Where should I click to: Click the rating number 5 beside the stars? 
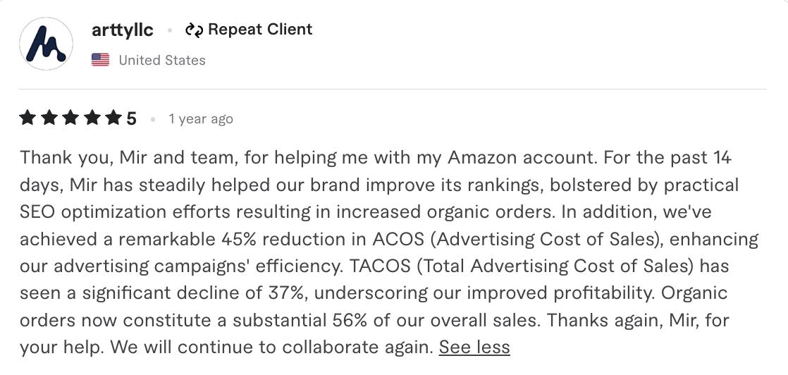point(132,119)
